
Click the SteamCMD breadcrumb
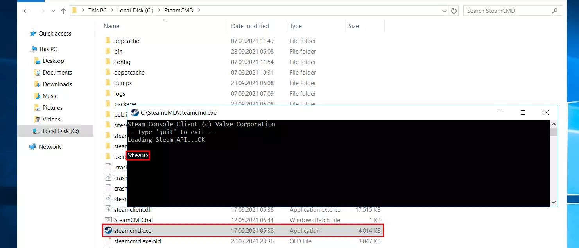pyautogui.click(x=179, y=11)
